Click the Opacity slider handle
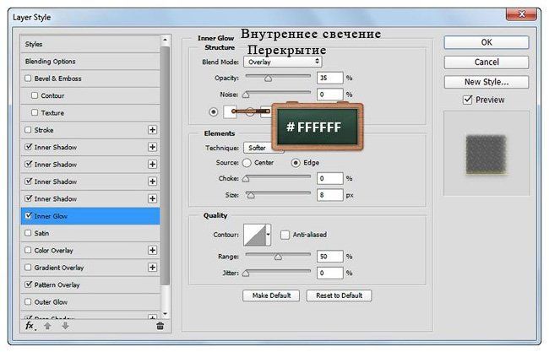Image resolution: width=549 pixels, height=352 pixels. click(268, 79)
